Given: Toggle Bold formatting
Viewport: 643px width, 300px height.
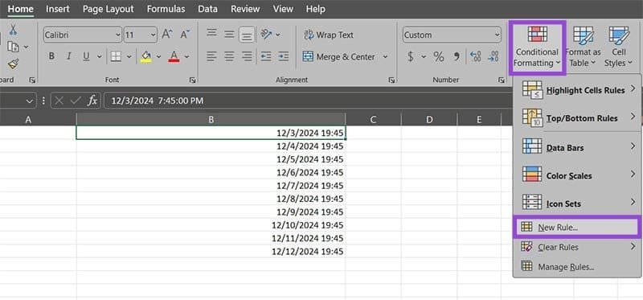Looking at the screenshot, I should point(51,56).
